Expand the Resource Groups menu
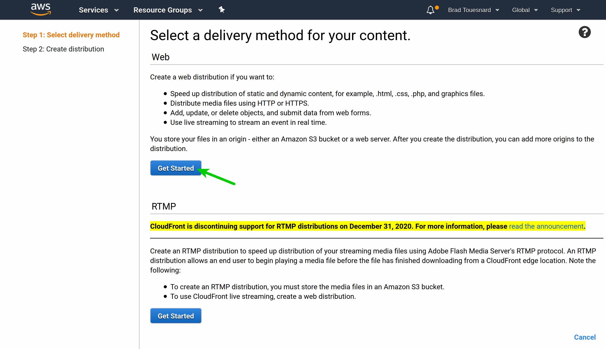This screenshot has width=606, height=349. point(168,10)
